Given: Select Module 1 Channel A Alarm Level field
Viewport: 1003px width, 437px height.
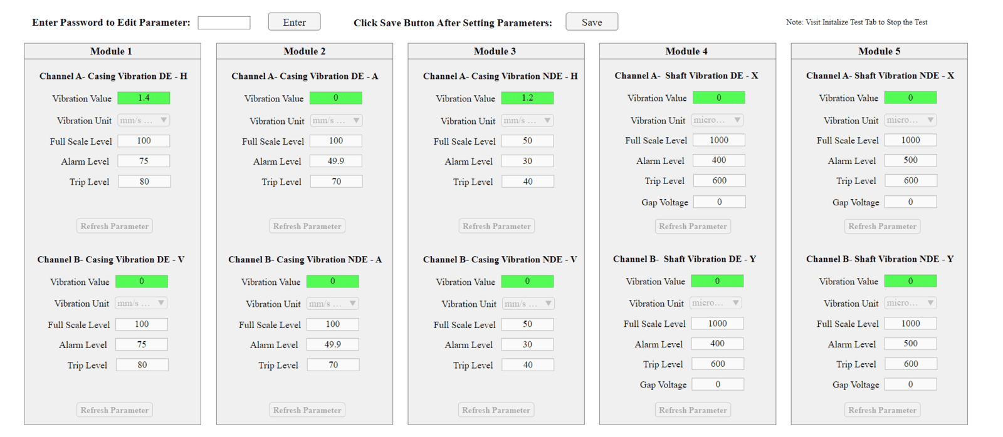Looking at the screenshot, I should click(x=144, y=162).
